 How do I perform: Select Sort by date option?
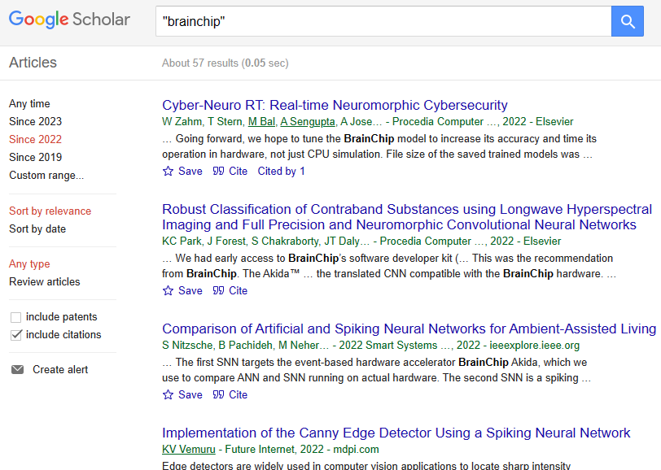[37, 228]
